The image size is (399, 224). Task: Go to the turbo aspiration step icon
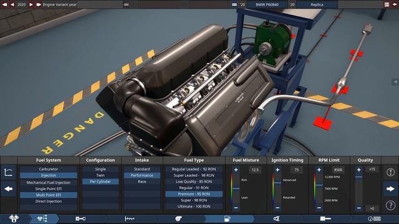point(178,218)
